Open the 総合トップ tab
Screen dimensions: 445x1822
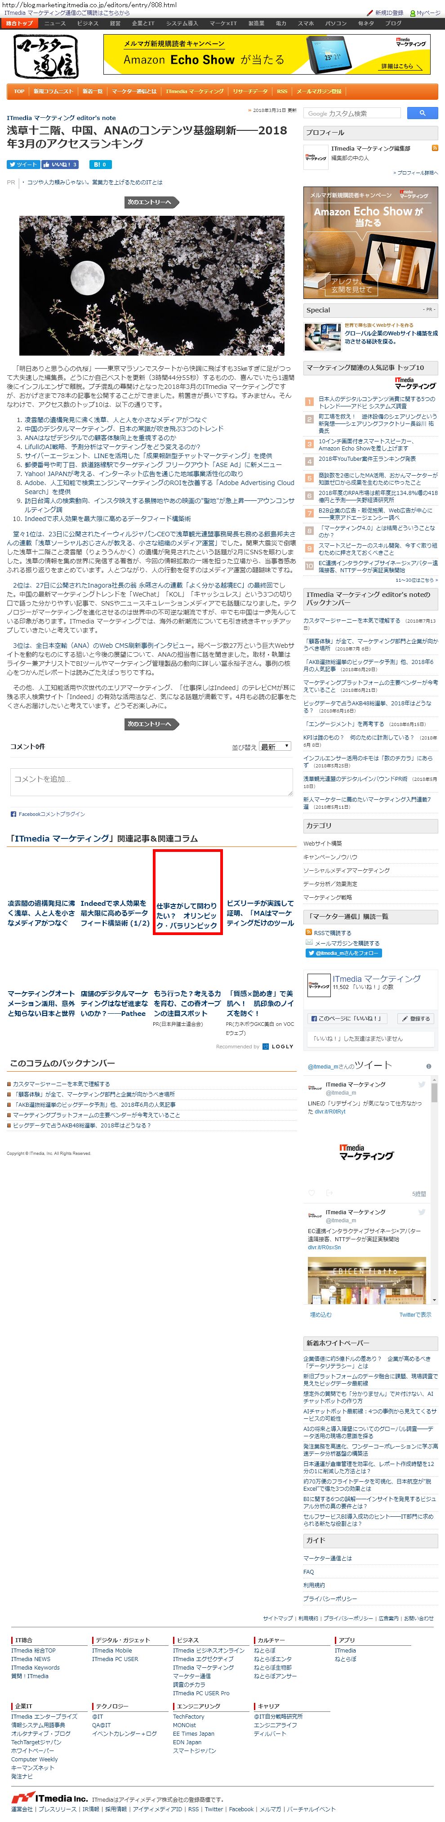(20, 23)
